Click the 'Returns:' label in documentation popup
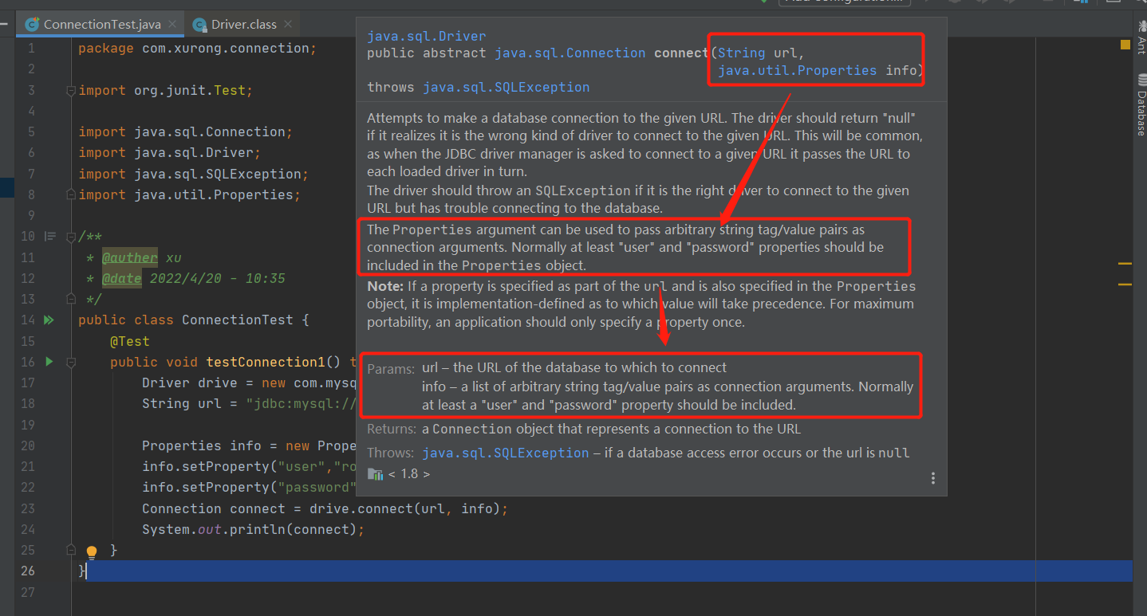This screenshot has height=616, width=1147. coord(392,429)
